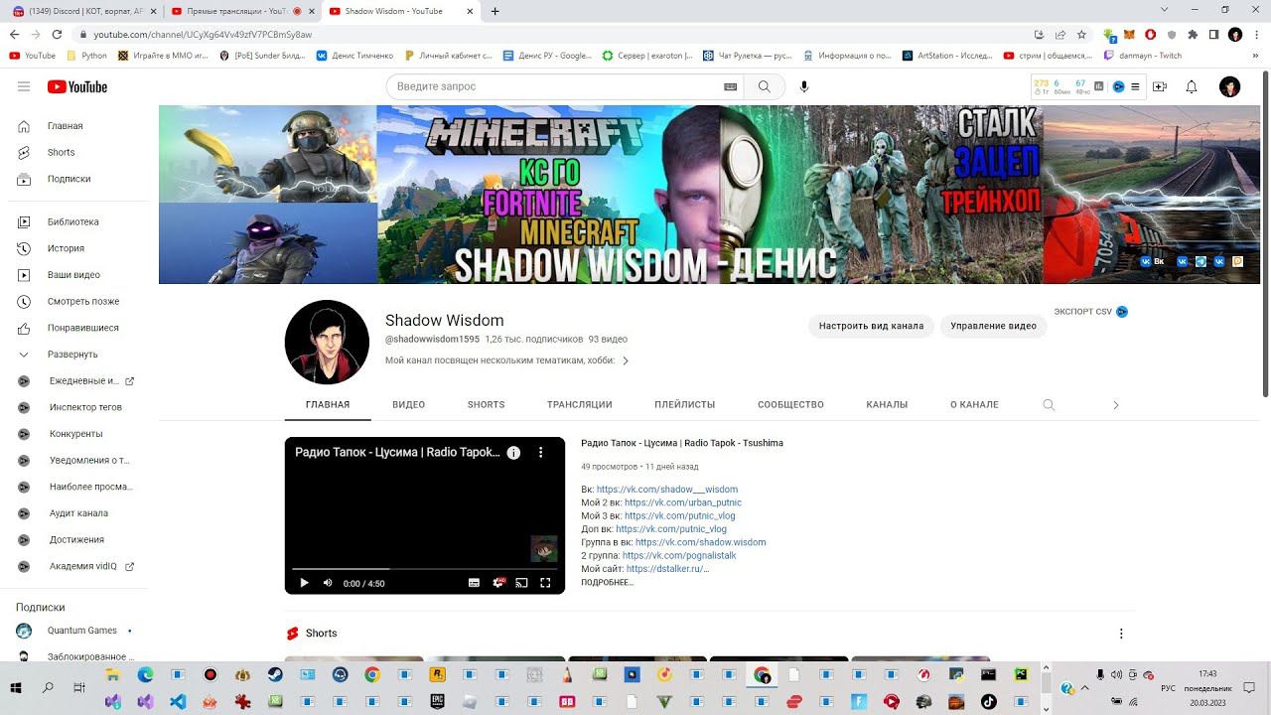Open the vk.com/pognalistalk link
The image size is (1271, 715).
click(679, 555)
